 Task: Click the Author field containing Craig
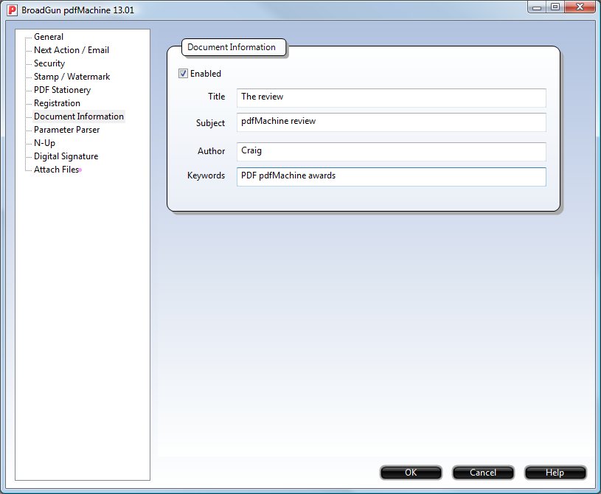(x=391, y=151)
